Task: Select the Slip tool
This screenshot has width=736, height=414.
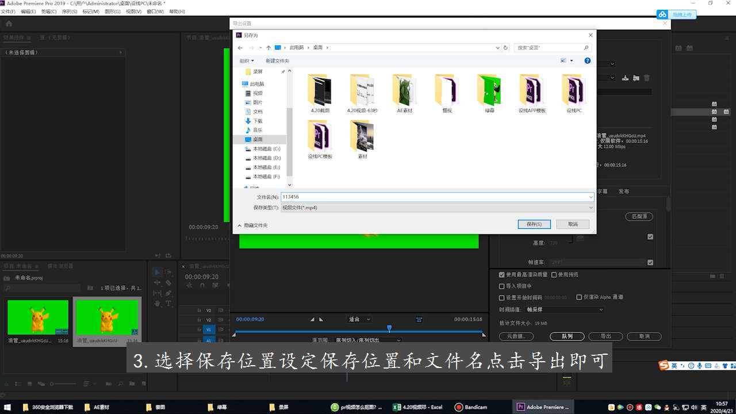Action: (158, 293)
